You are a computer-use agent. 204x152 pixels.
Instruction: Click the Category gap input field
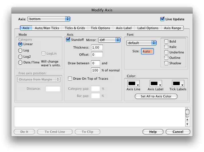point(95,89)
